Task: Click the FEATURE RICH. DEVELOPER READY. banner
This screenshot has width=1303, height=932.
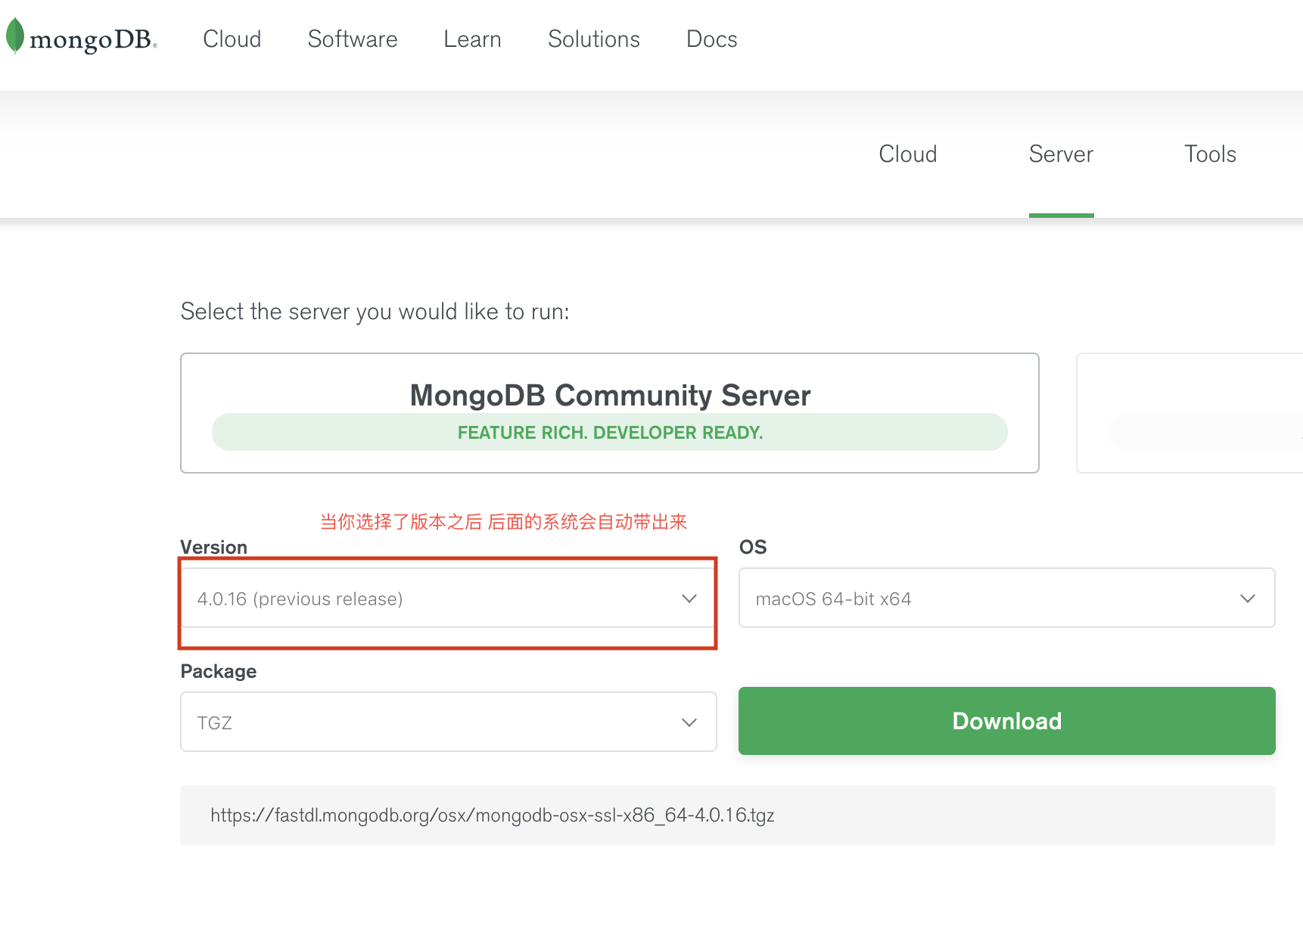Action: [x=610, y=432]
